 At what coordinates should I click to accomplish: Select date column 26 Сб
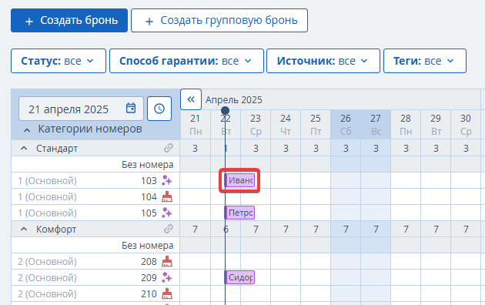[x=346, y=125]
